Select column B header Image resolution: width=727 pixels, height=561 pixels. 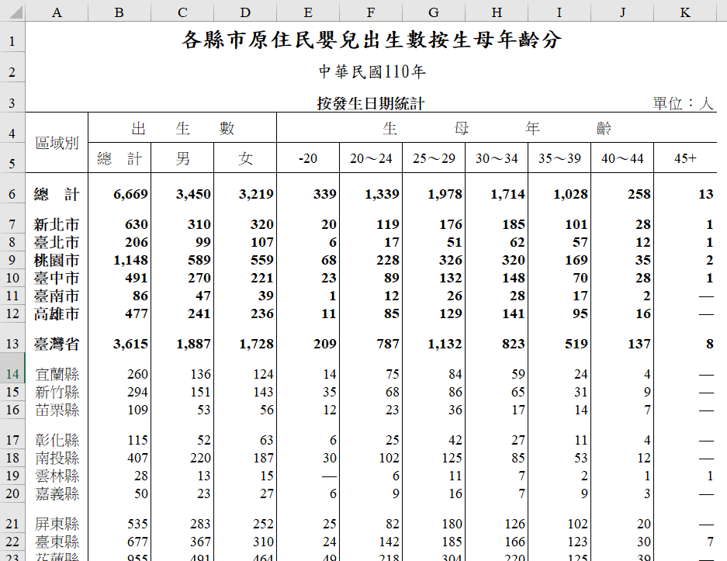pyautogui.click(x=119, y=12)
